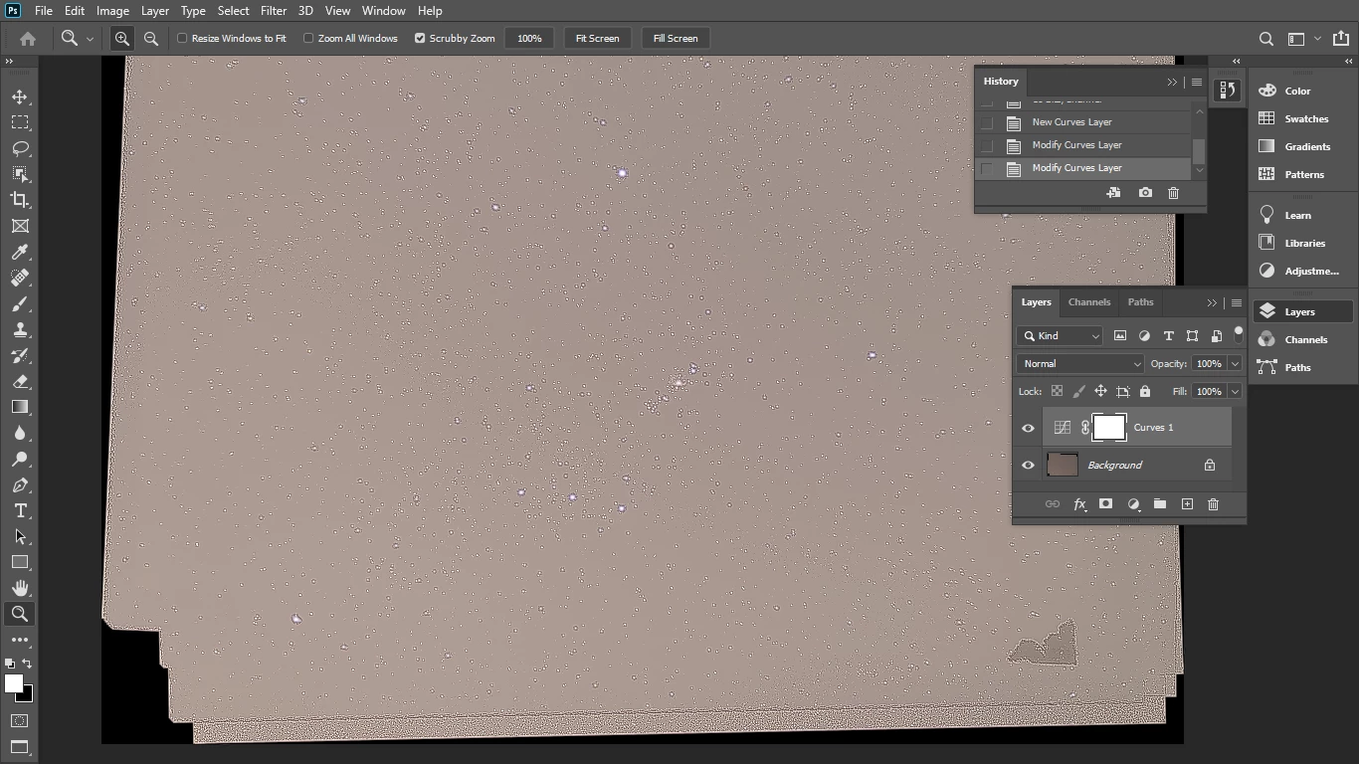Open layer style fx menu

1079,504
